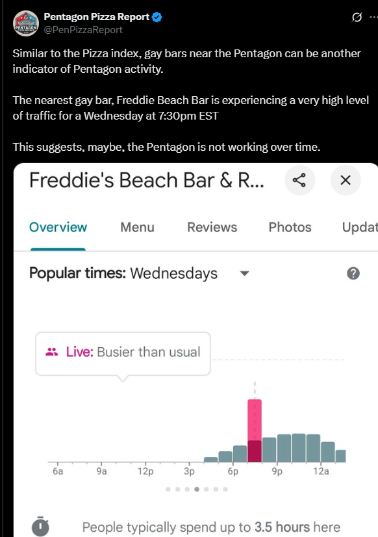The image size is (378, 537).
Task: Click the stopwatch time-spent icon
Action: pyautogui.click(x=40, y=527)
